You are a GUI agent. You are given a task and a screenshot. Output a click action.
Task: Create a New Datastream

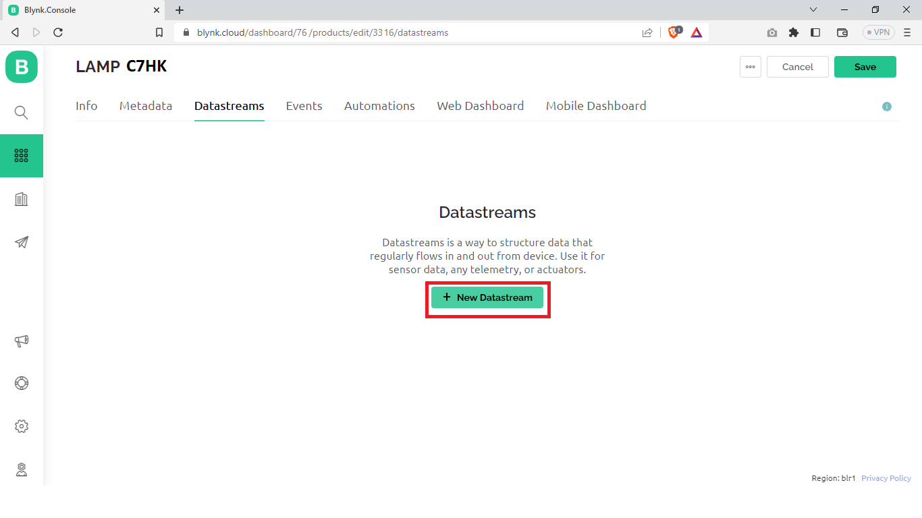pos(487,297)
